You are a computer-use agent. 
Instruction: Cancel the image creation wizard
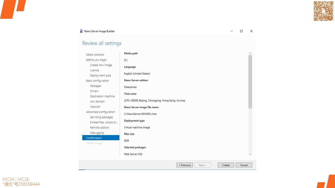(244, 165)
